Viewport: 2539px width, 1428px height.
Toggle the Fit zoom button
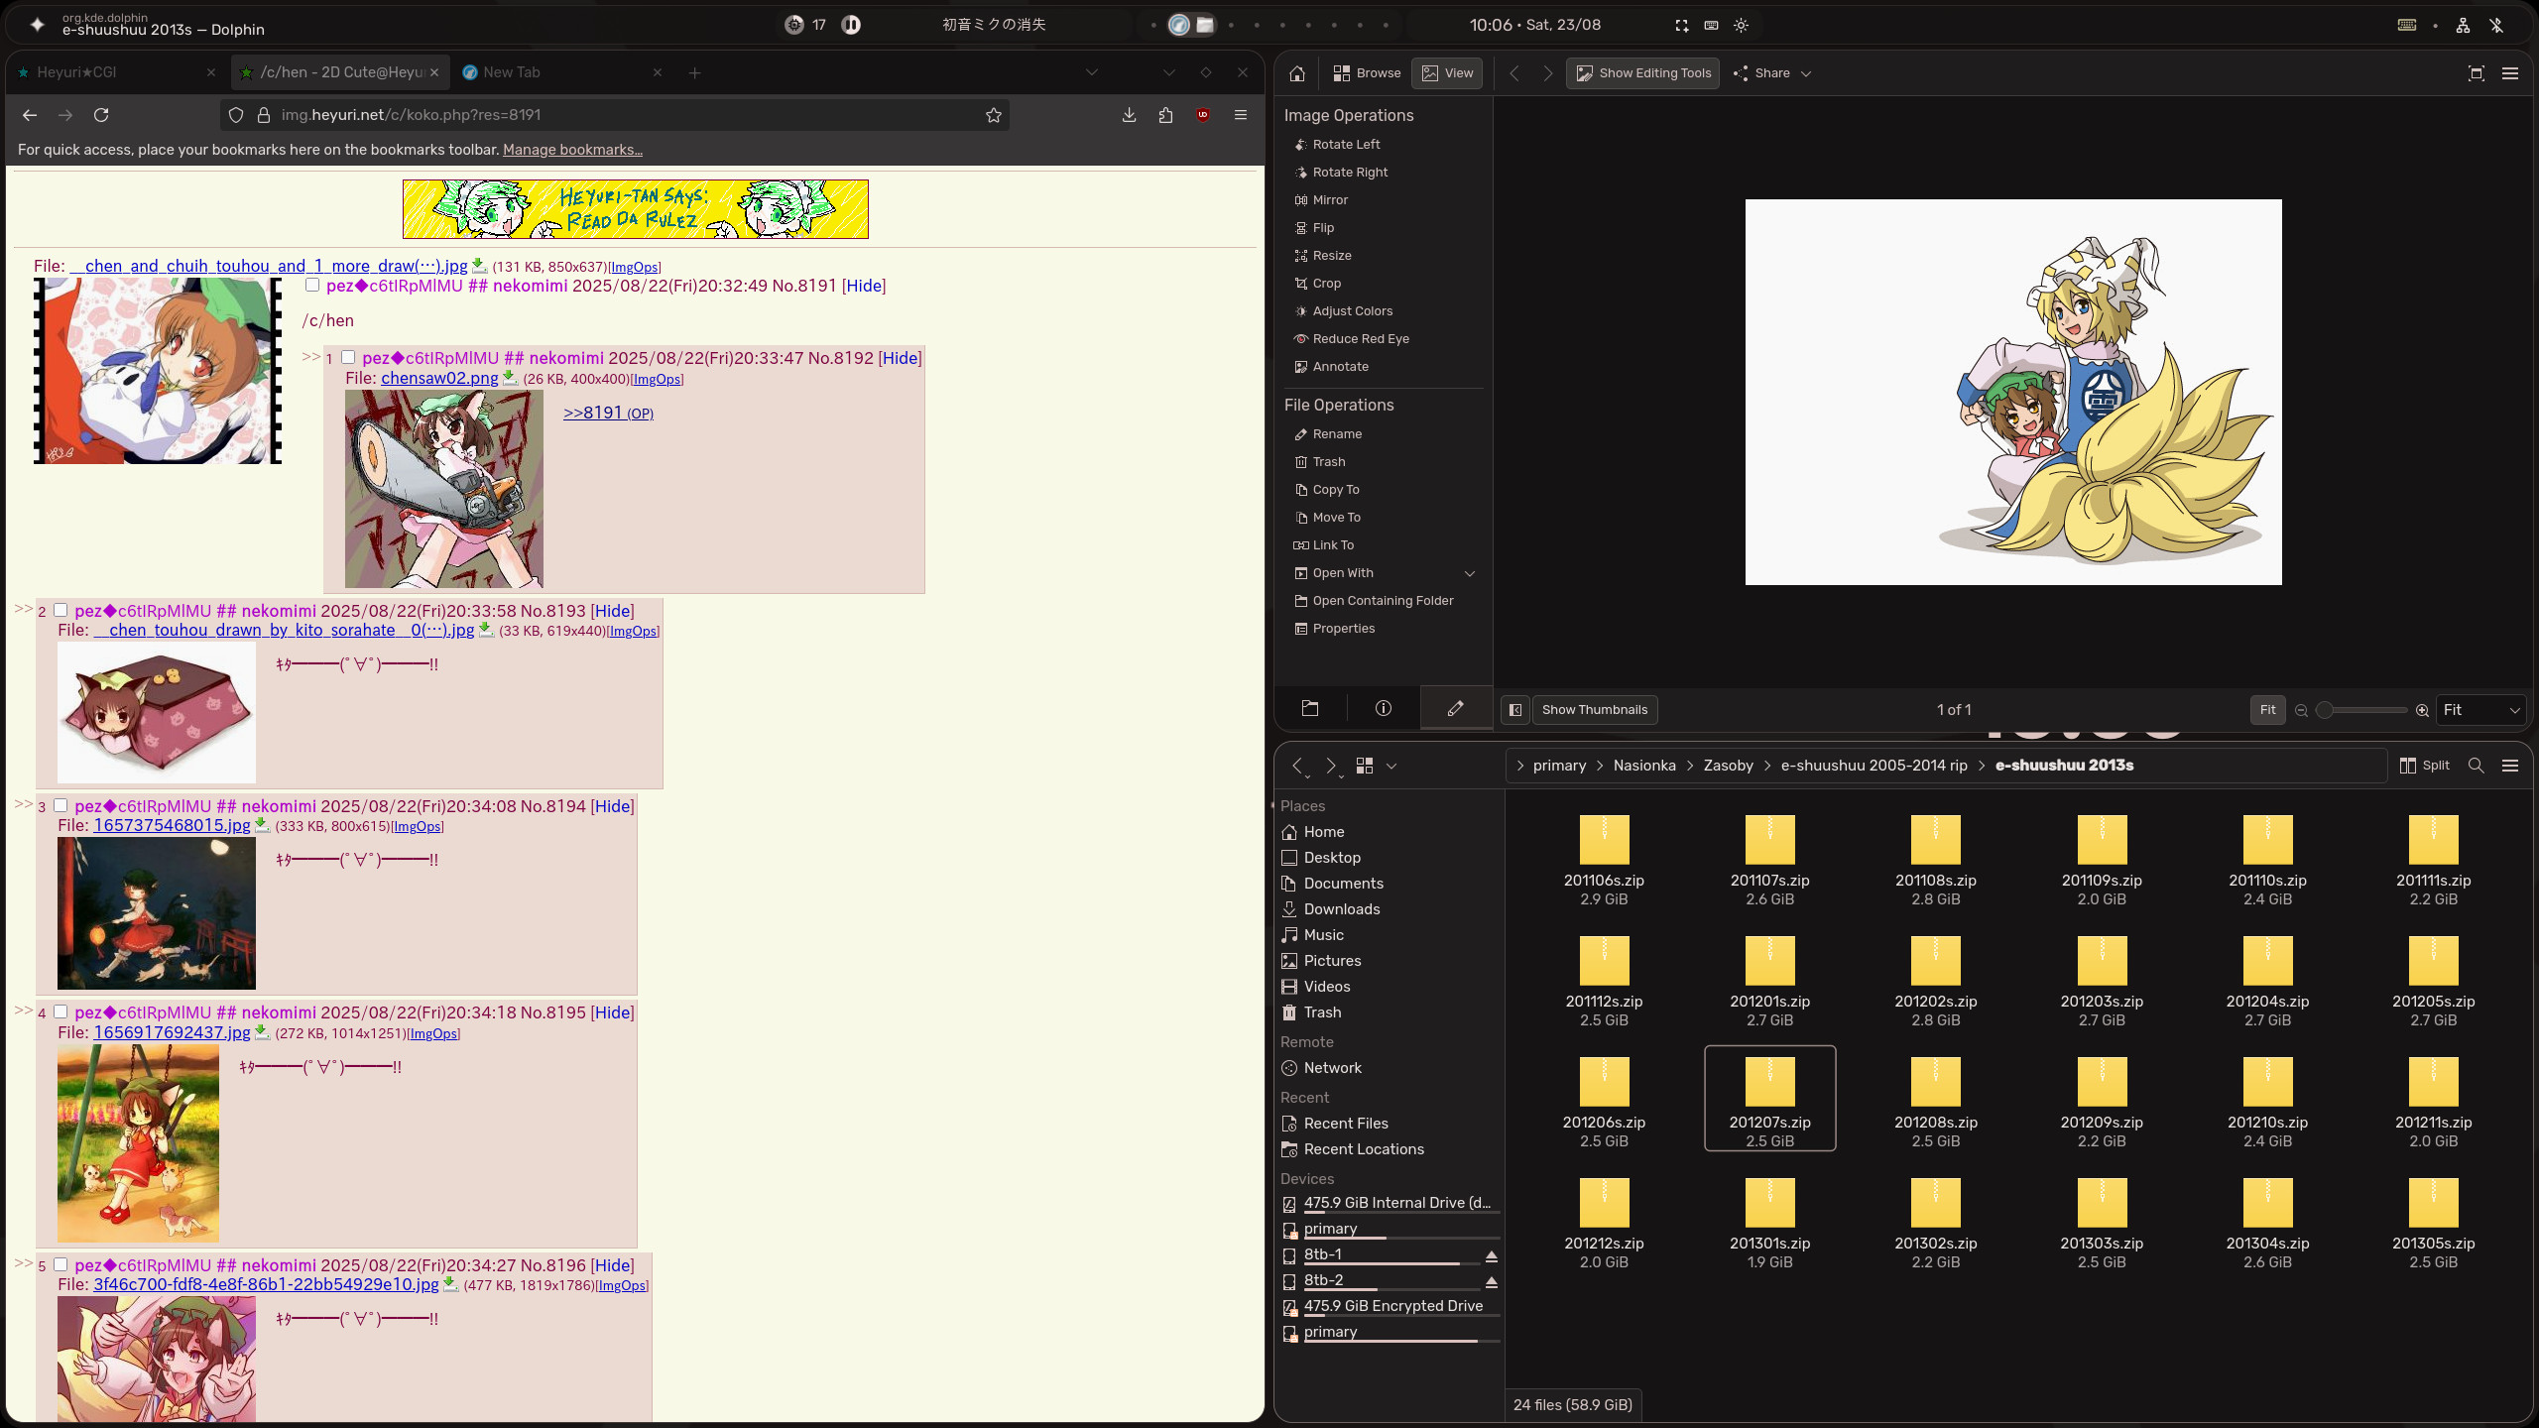click(2267, 710)
